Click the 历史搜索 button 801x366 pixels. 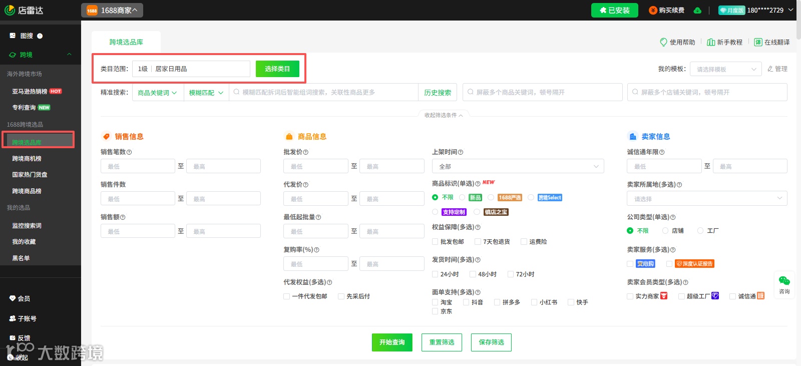[438, 93]
